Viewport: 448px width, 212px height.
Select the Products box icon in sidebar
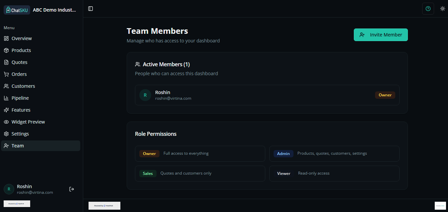(6, 50)
